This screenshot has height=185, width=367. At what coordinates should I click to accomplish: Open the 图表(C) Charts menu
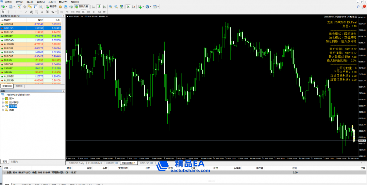pos(41,2)
